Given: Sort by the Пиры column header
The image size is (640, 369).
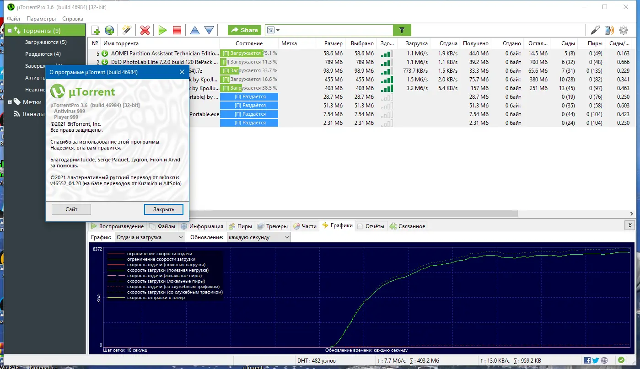Looking at the screenshot, I should coord(591,43).
